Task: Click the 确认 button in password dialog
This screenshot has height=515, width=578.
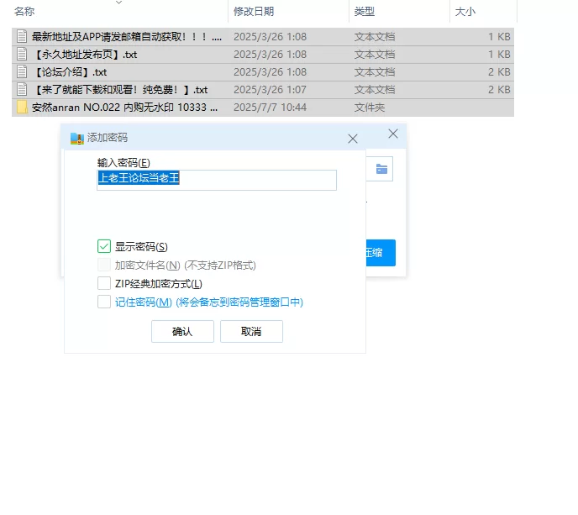Action: pos(182,331)
